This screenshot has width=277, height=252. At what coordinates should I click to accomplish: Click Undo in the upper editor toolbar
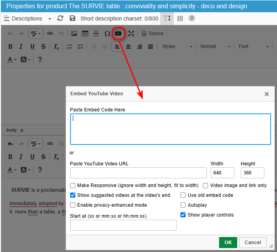(10, 33)
